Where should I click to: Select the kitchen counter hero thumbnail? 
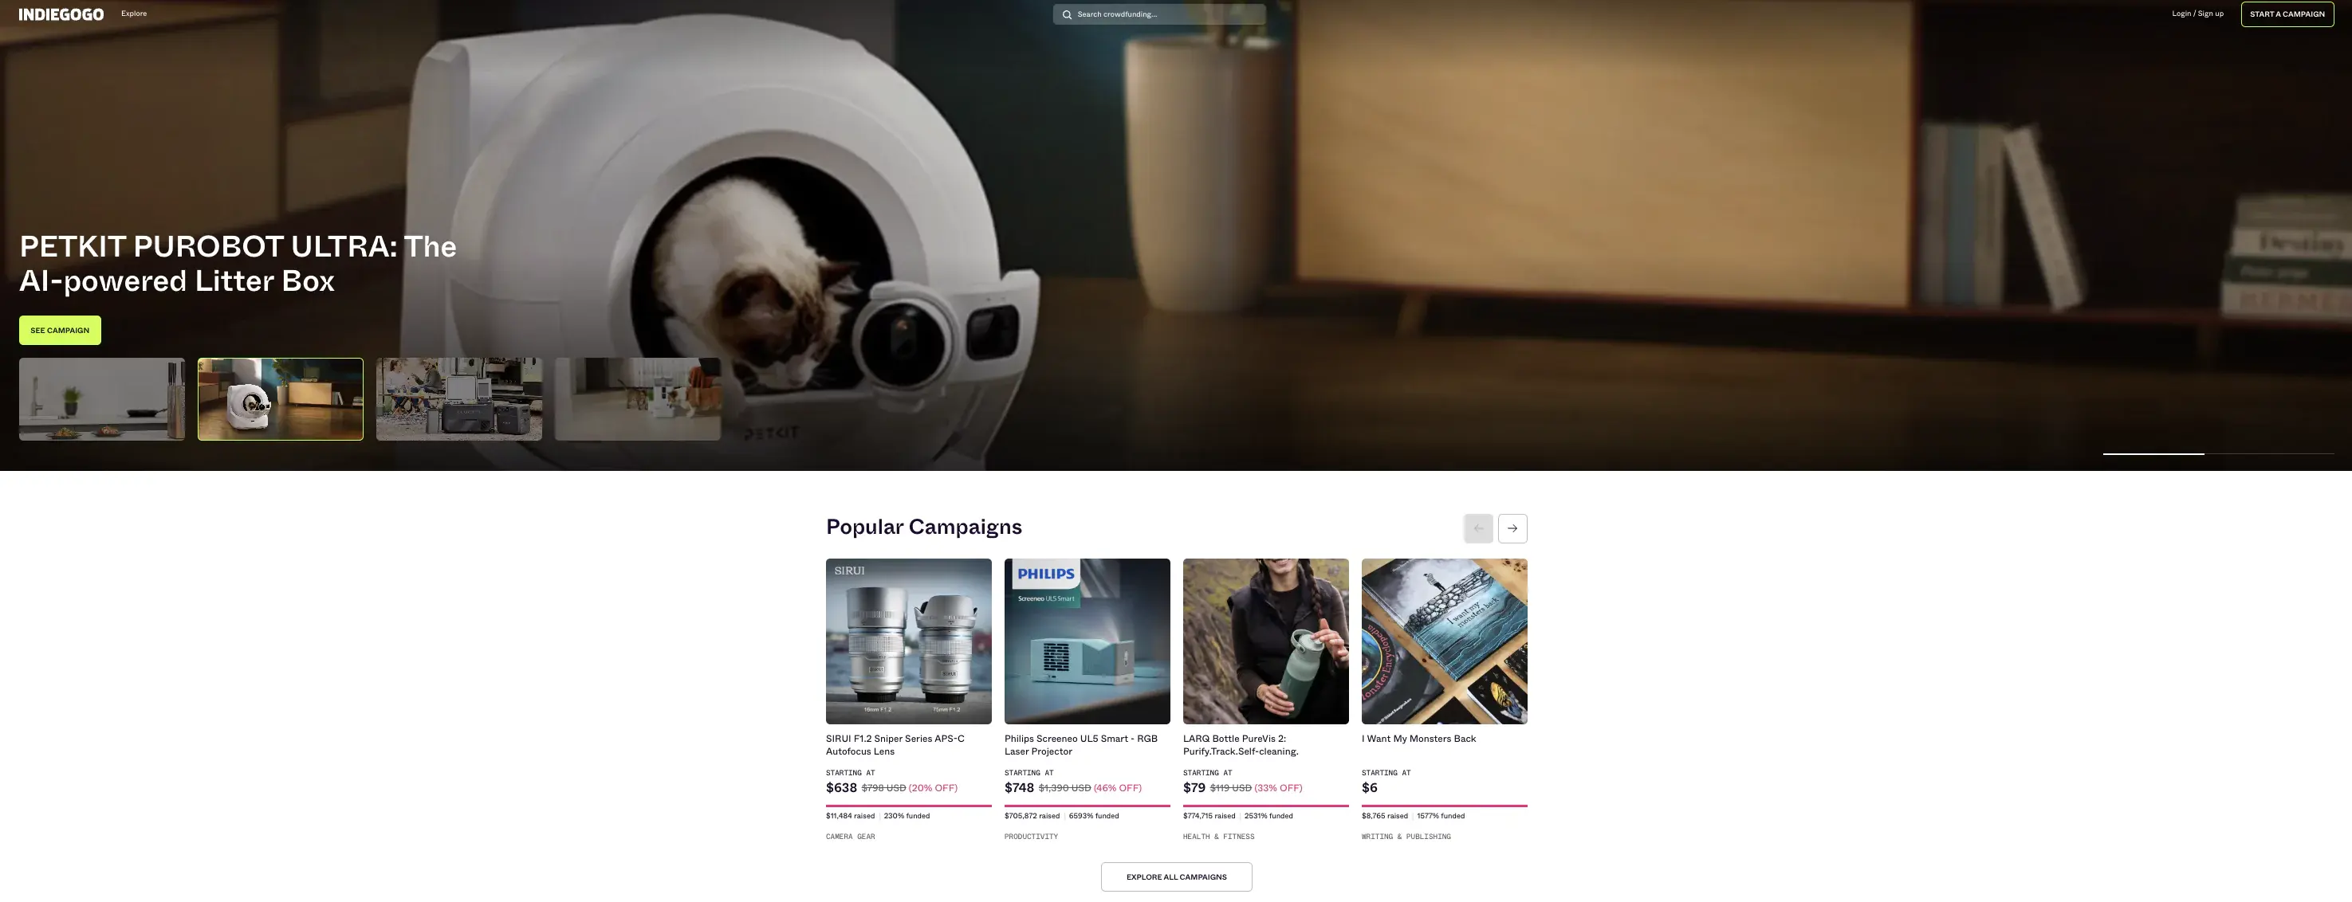click(x=102, y=399)
